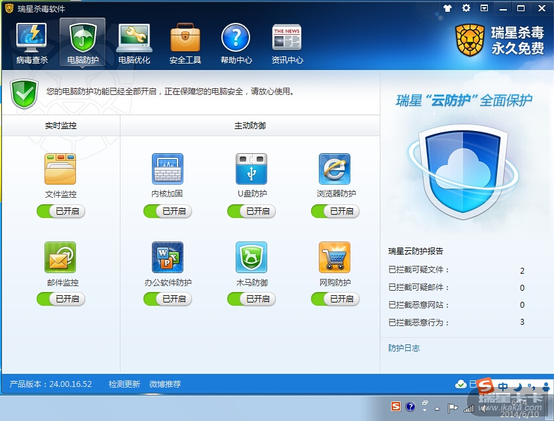Click the cloud shield illustration
Viewport: 554px width, 421px height.
tap(463, 172)
